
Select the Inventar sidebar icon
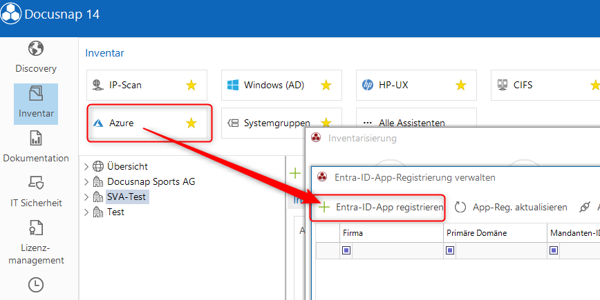36,103
